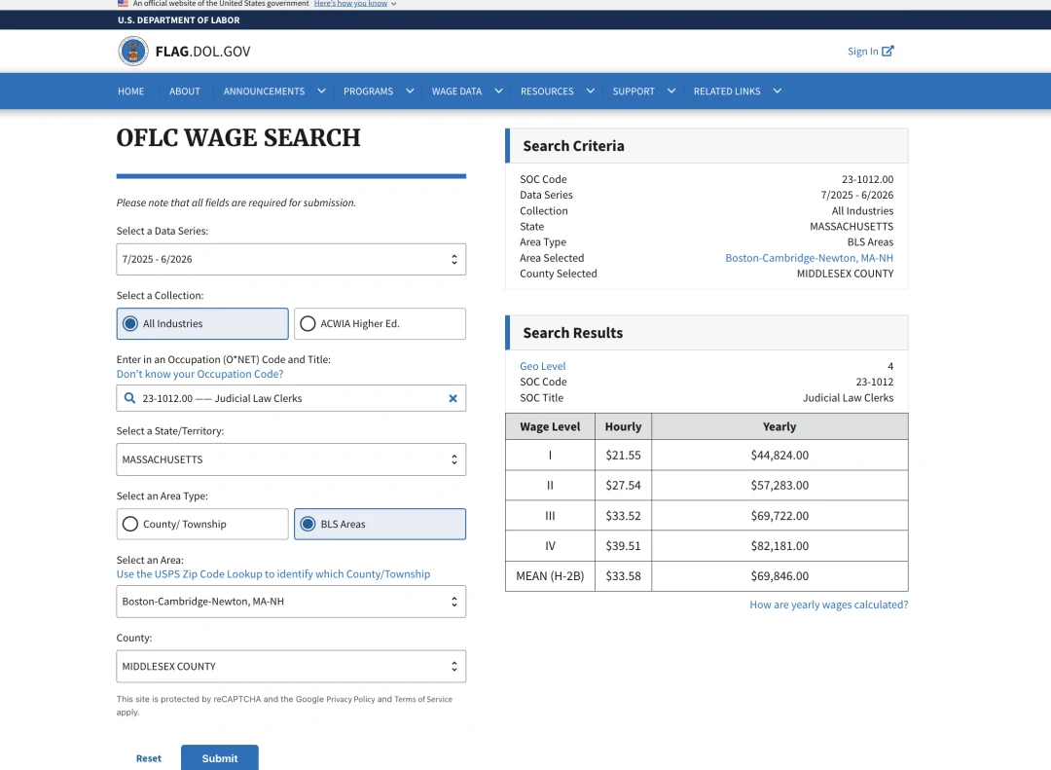Expand the Related Links menu chevron
This screenshot has width=1051, height=770.
777,91
